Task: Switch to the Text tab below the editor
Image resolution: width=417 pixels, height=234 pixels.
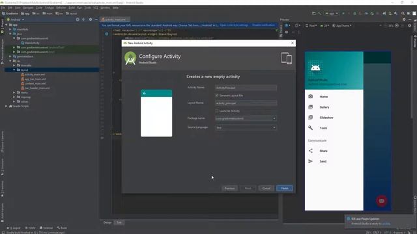Action: (x=119, y=222)
